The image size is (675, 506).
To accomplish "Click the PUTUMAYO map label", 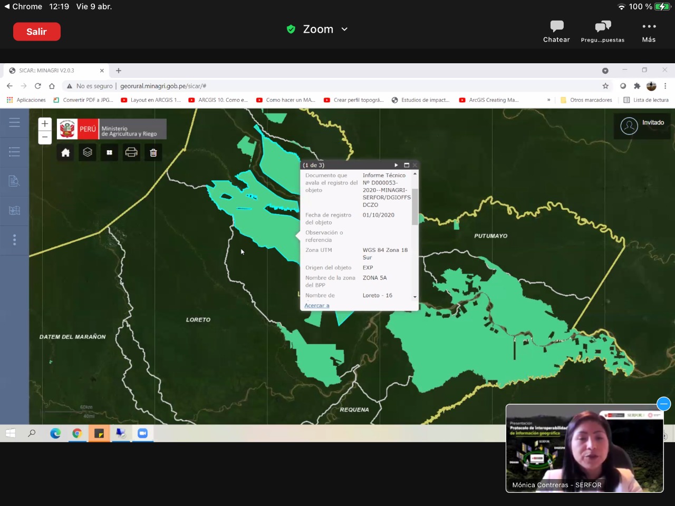I will 491,236.
